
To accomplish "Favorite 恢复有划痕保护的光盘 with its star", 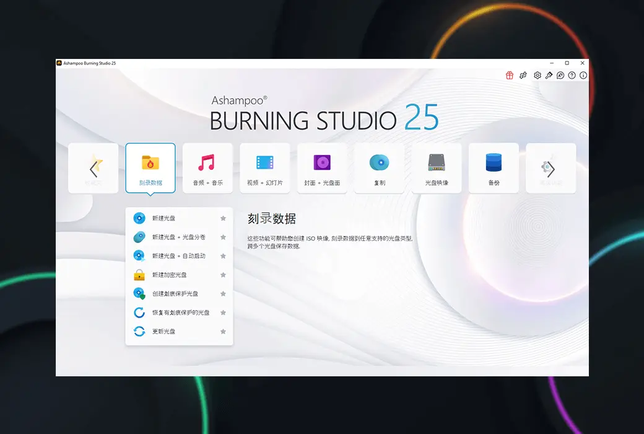I will click(223, 312).
